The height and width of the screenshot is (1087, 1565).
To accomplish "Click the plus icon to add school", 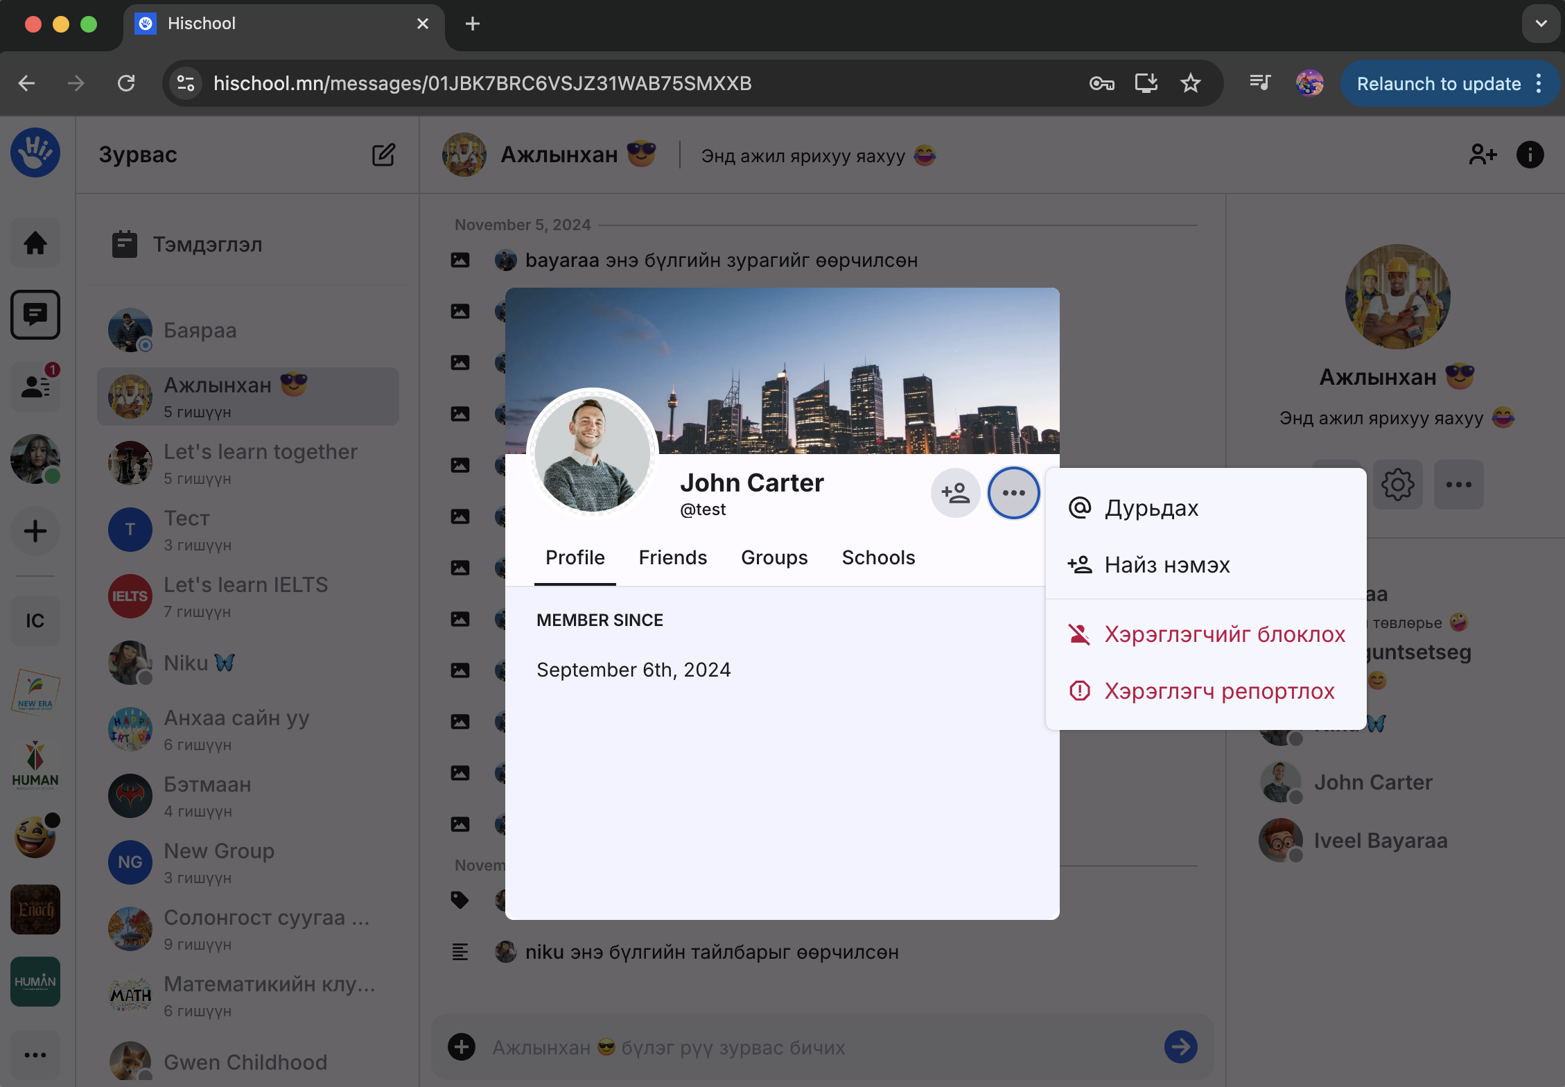I will pyautogui.click(x=35, y=532).
